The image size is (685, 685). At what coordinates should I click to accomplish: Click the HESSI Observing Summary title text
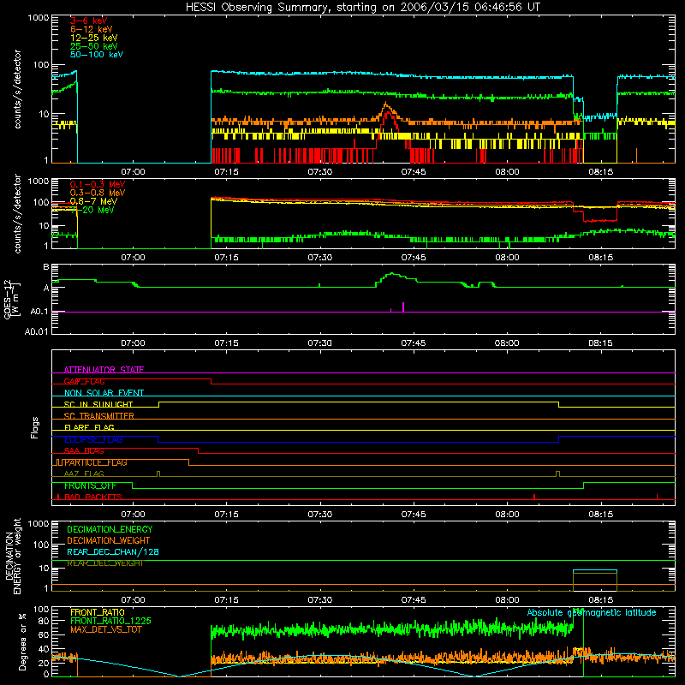[x=363, y=8]
